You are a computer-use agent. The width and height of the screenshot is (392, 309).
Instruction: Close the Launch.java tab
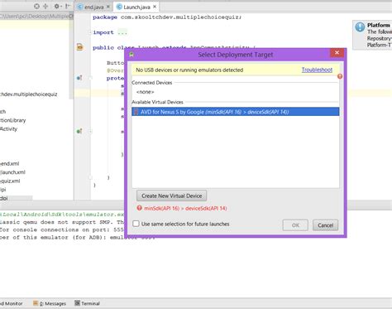tap(155, 7)
